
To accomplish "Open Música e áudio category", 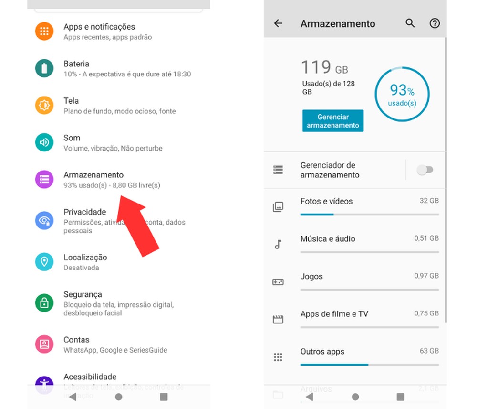I will (x=355, y=245).
